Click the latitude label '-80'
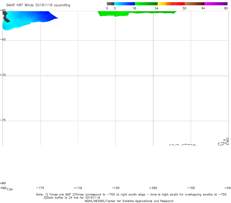Screen dimensions: 231x203 [x=3, y=183]
